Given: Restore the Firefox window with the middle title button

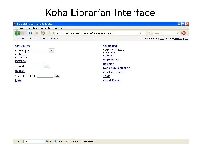Looking at the screenshot, I should point(183,24).
